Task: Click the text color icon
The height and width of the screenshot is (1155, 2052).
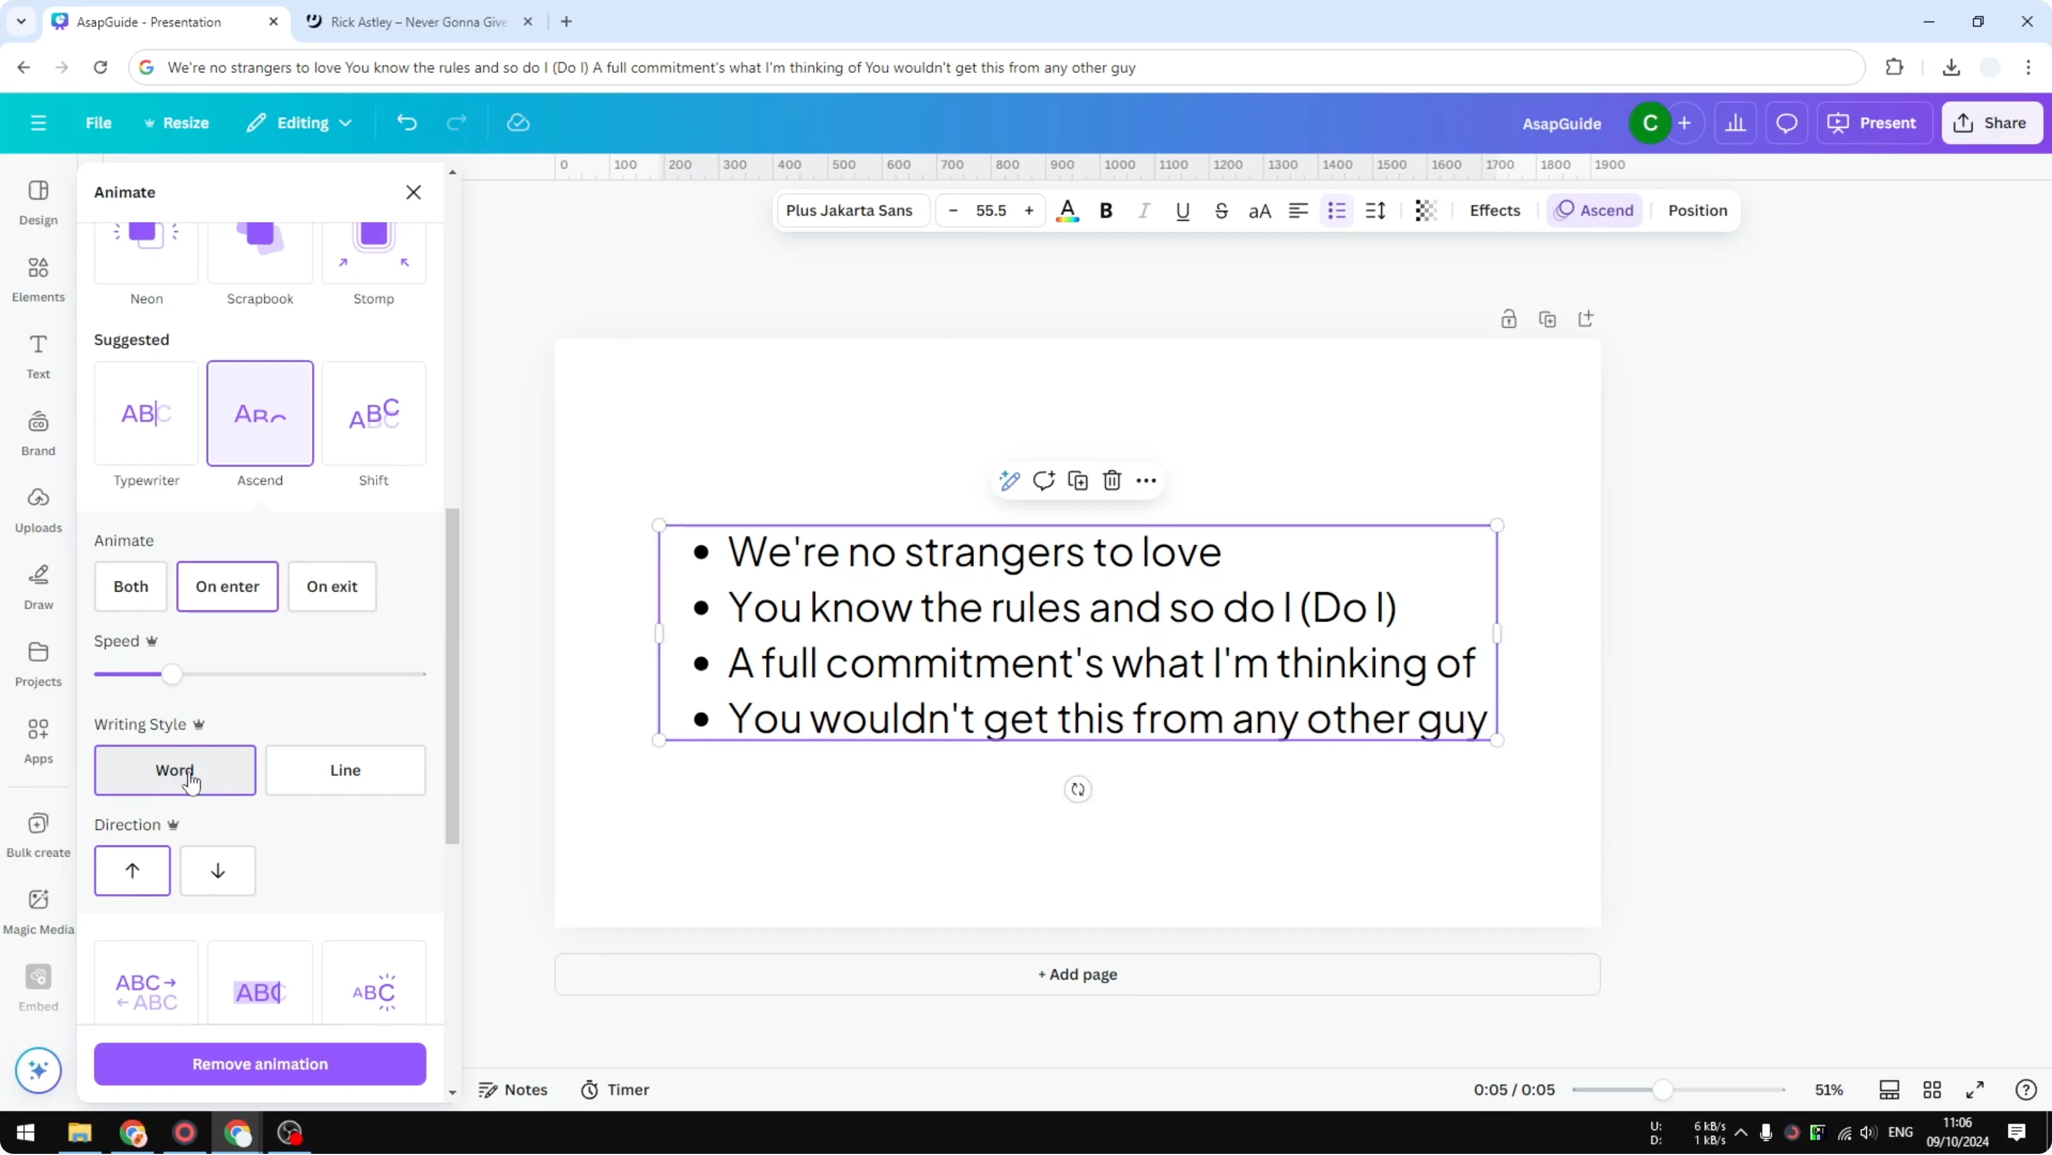Action: click(x=1067, y=211)
